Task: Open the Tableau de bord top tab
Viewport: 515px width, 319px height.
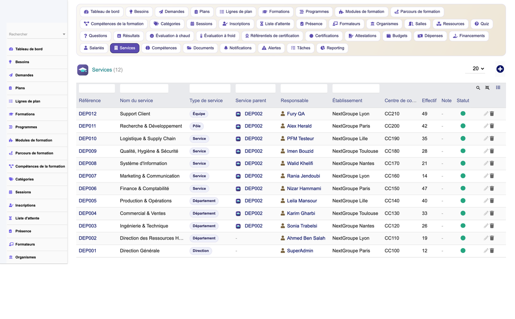Action: tap(102, 12)
